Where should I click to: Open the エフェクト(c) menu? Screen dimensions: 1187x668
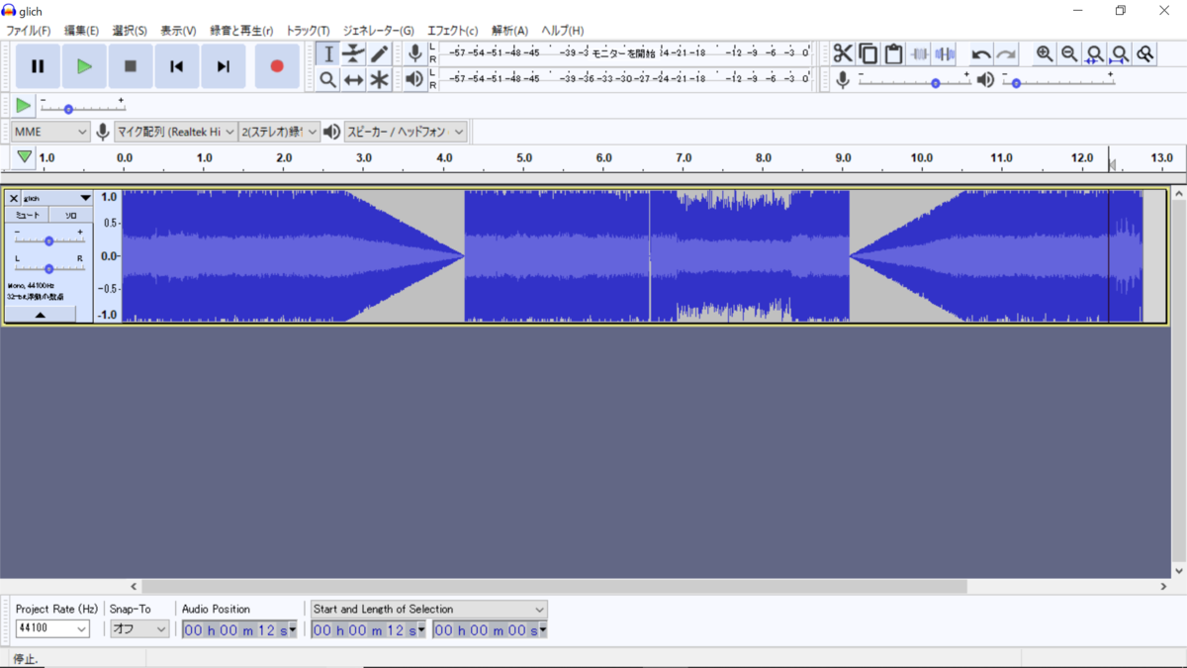coord(452,31)
